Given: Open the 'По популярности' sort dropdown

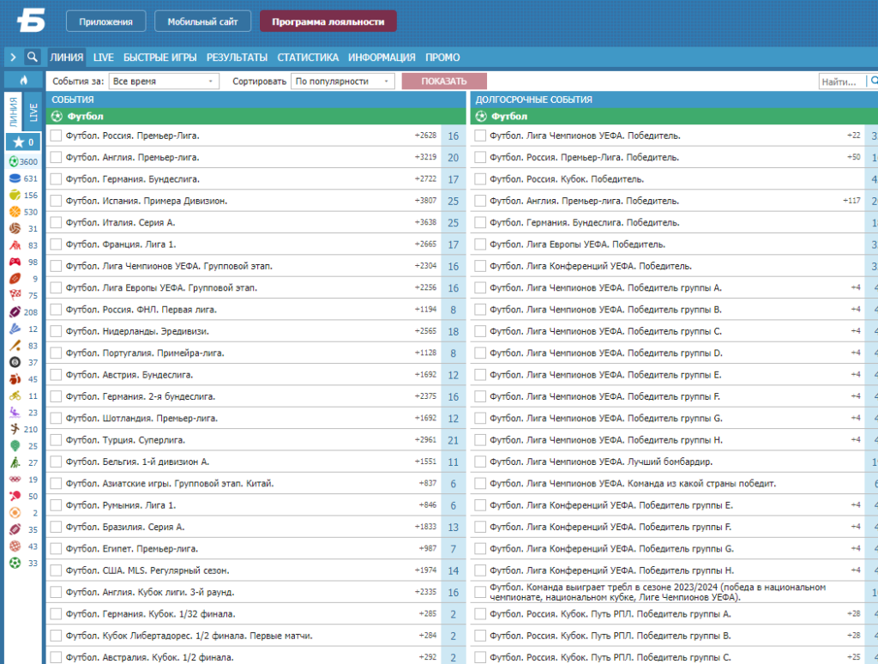Looking at the screenshot, I should [343, 81].
